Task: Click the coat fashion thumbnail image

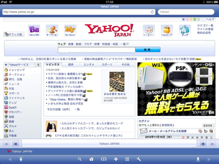Action: pos(51,126)
